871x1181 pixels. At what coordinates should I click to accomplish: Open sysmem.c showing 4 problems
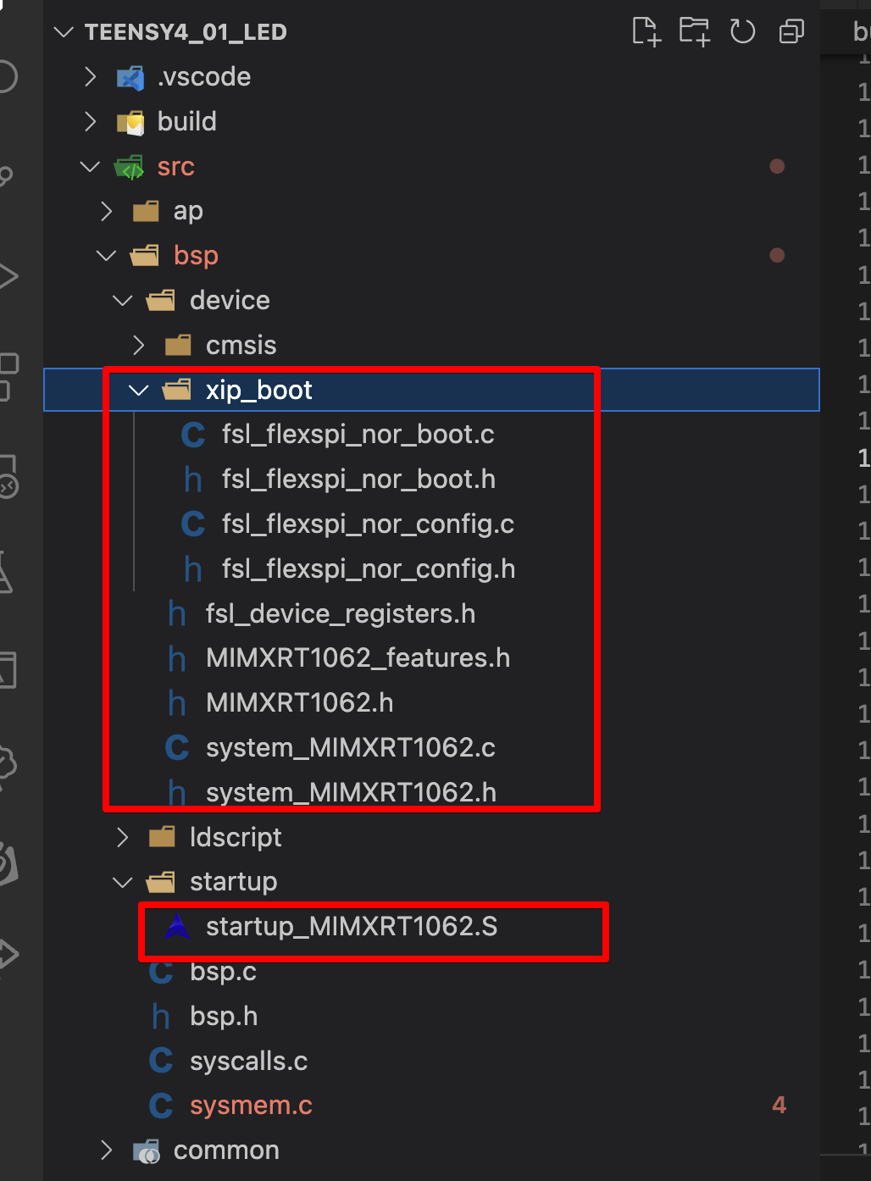[251, 1106]
